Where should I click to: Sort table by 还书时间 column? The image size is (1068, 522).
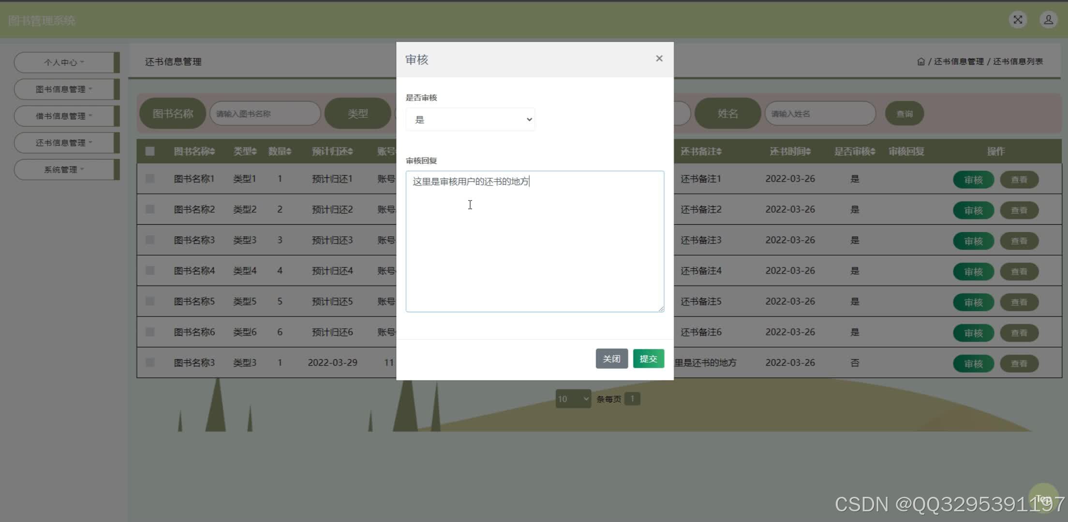(790, 151)
